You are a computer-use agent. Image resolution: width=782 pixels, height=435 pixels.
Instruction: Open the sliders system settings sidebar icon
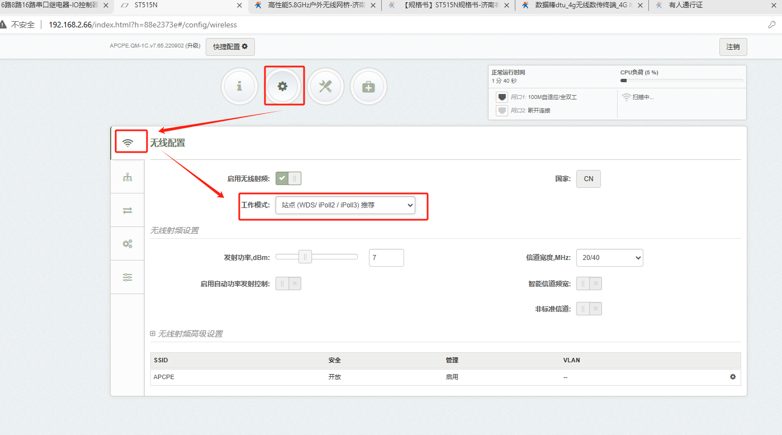coord(127,277)
